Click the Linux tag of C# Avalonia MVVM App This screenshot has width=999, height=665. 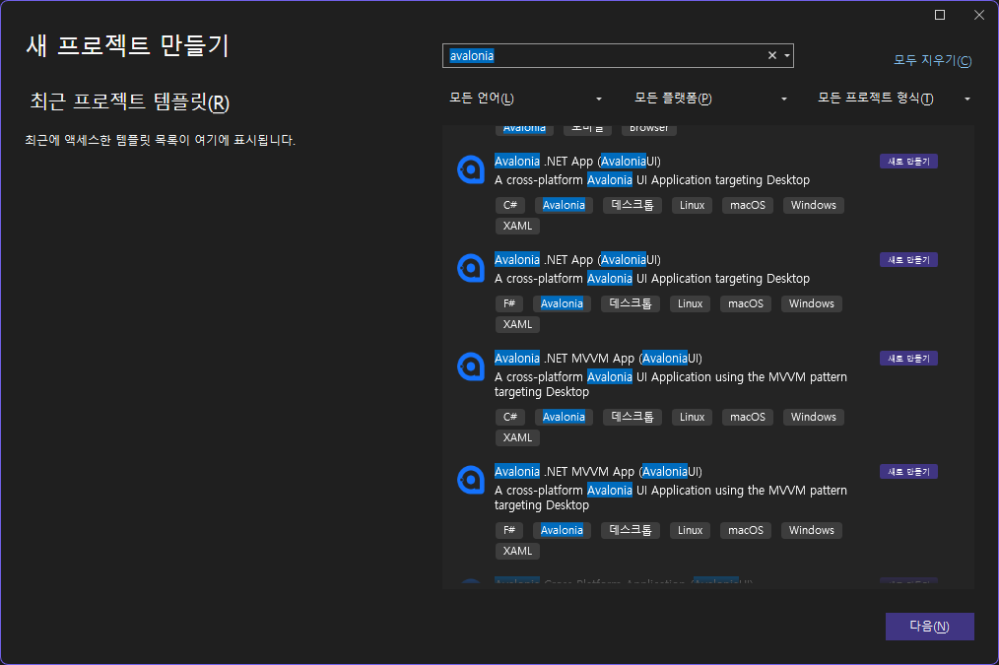pos(692,417)
